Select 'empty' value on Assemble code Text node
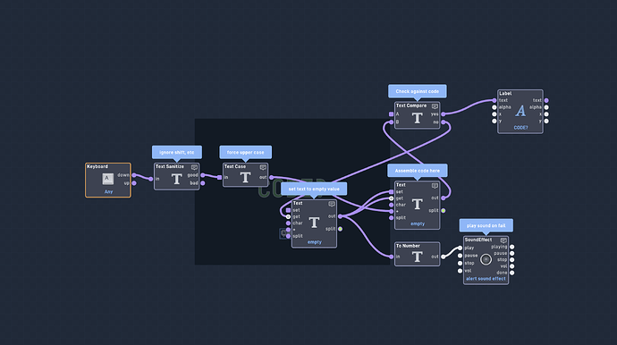Viewport: 617px width, 345px height. point(418,223)
